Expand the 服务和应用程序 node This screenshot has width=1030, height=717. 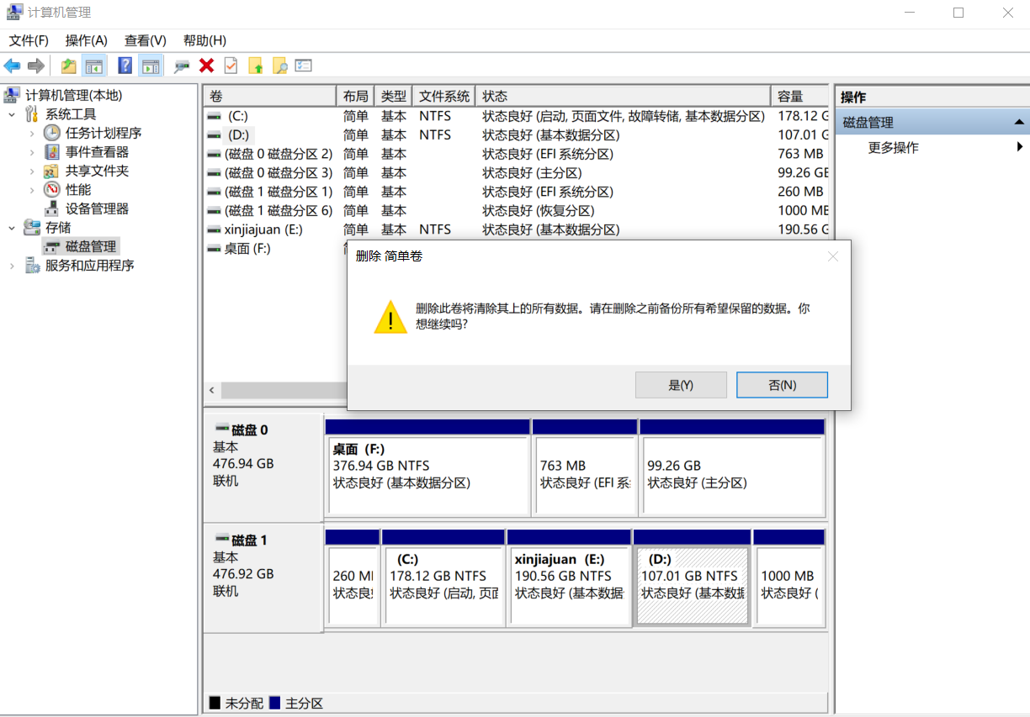[12, 266]
